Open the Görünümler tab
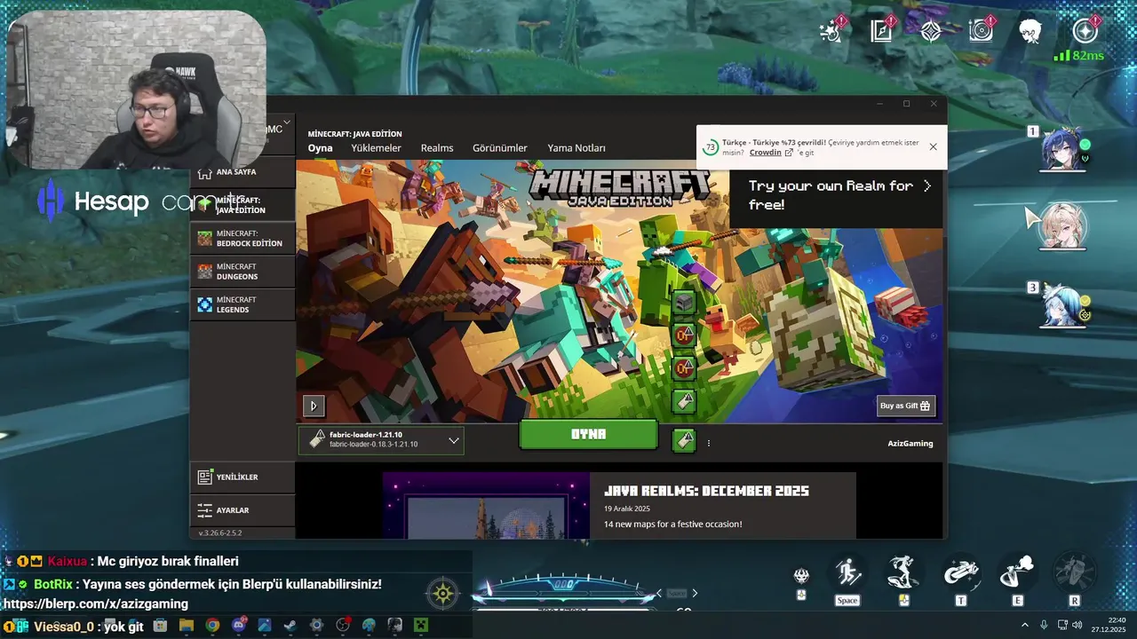This screenshot has height=639, width=1137. tap(500, 148)
